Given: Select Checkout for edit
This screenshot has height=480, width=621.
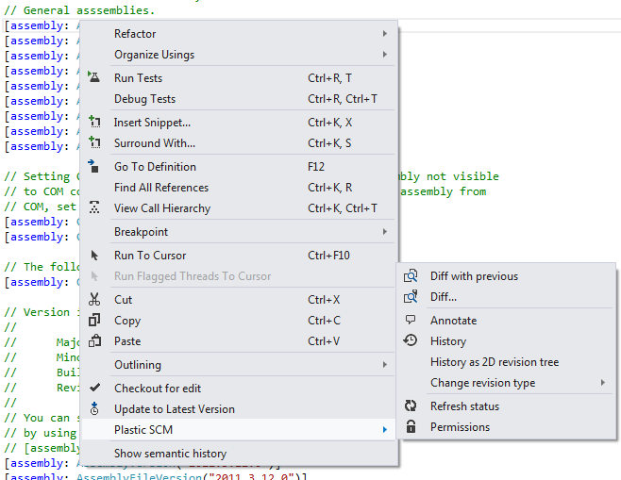Looking at the screenshot, I should [158, 389].
